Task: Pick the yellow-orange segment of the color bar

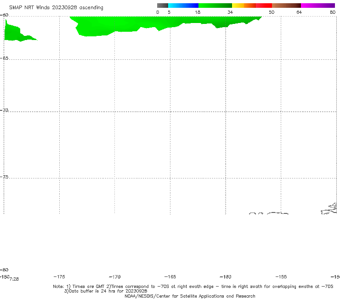Action: click(x=244, y=6)
